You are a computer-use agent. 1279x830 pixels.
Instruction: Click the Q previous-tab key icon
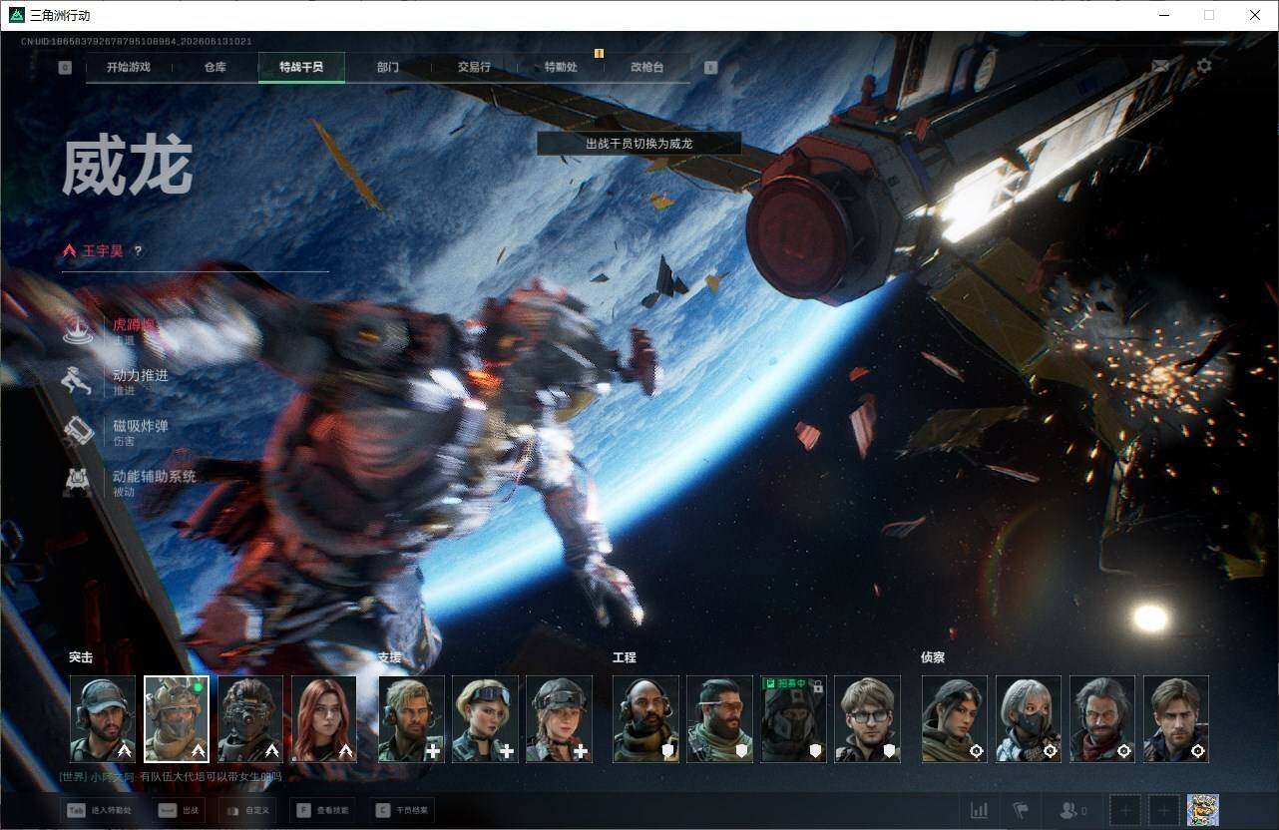65,68
